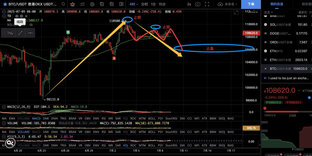The height and width of the screenshot is (156, 312).
Task: Open the 4时 timeframe dropdown
Action: (x=134, y=4)
